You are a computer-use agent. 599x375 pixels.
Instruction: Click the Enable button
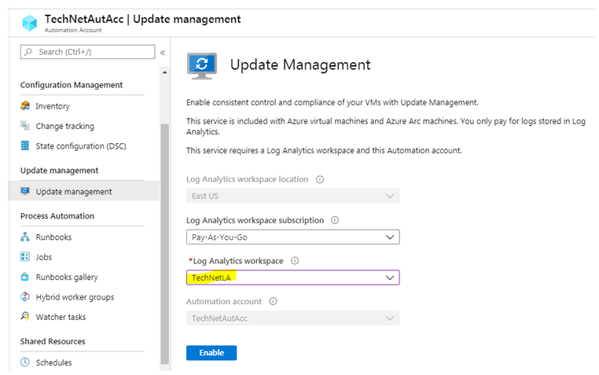(x=211, y=352)
